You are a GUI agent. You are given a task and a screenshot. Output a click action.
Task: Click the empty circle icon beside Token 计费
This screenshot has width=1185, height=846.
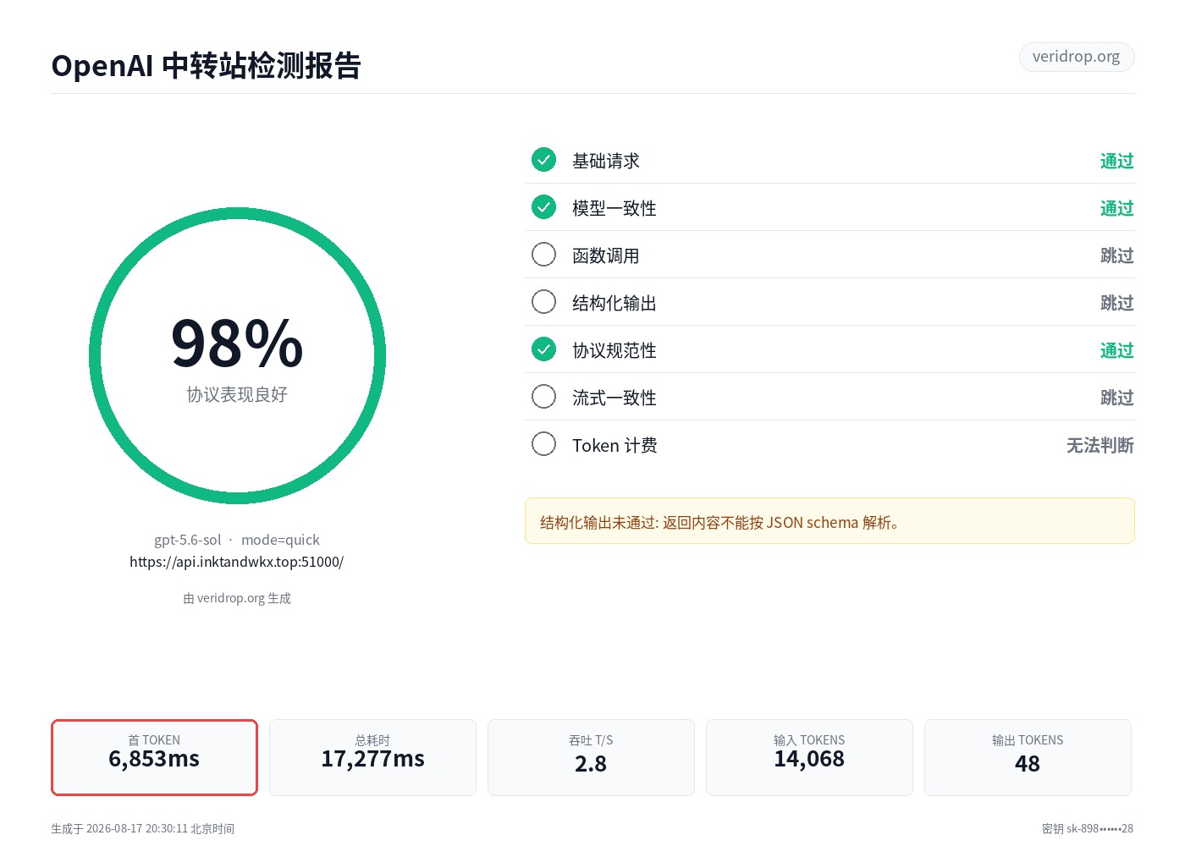coord(543,443)
